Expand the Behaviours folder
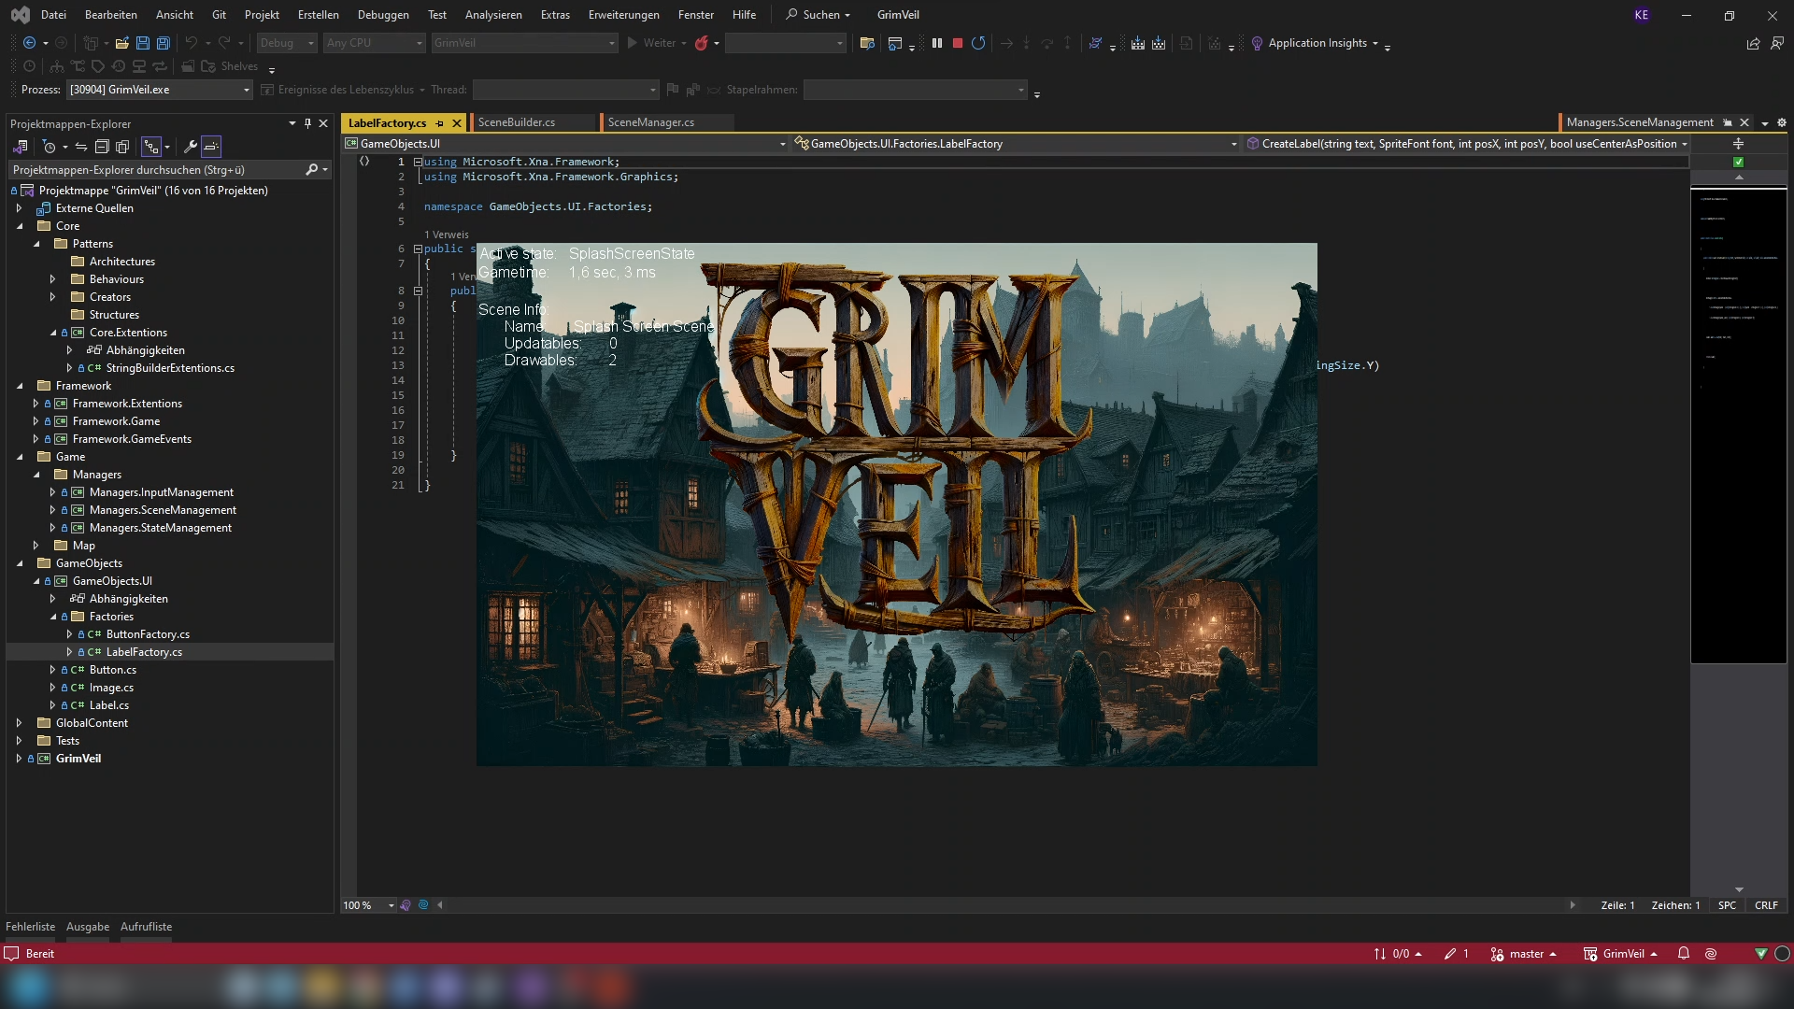This screenshot has height=1009, width=1794. 52,279
